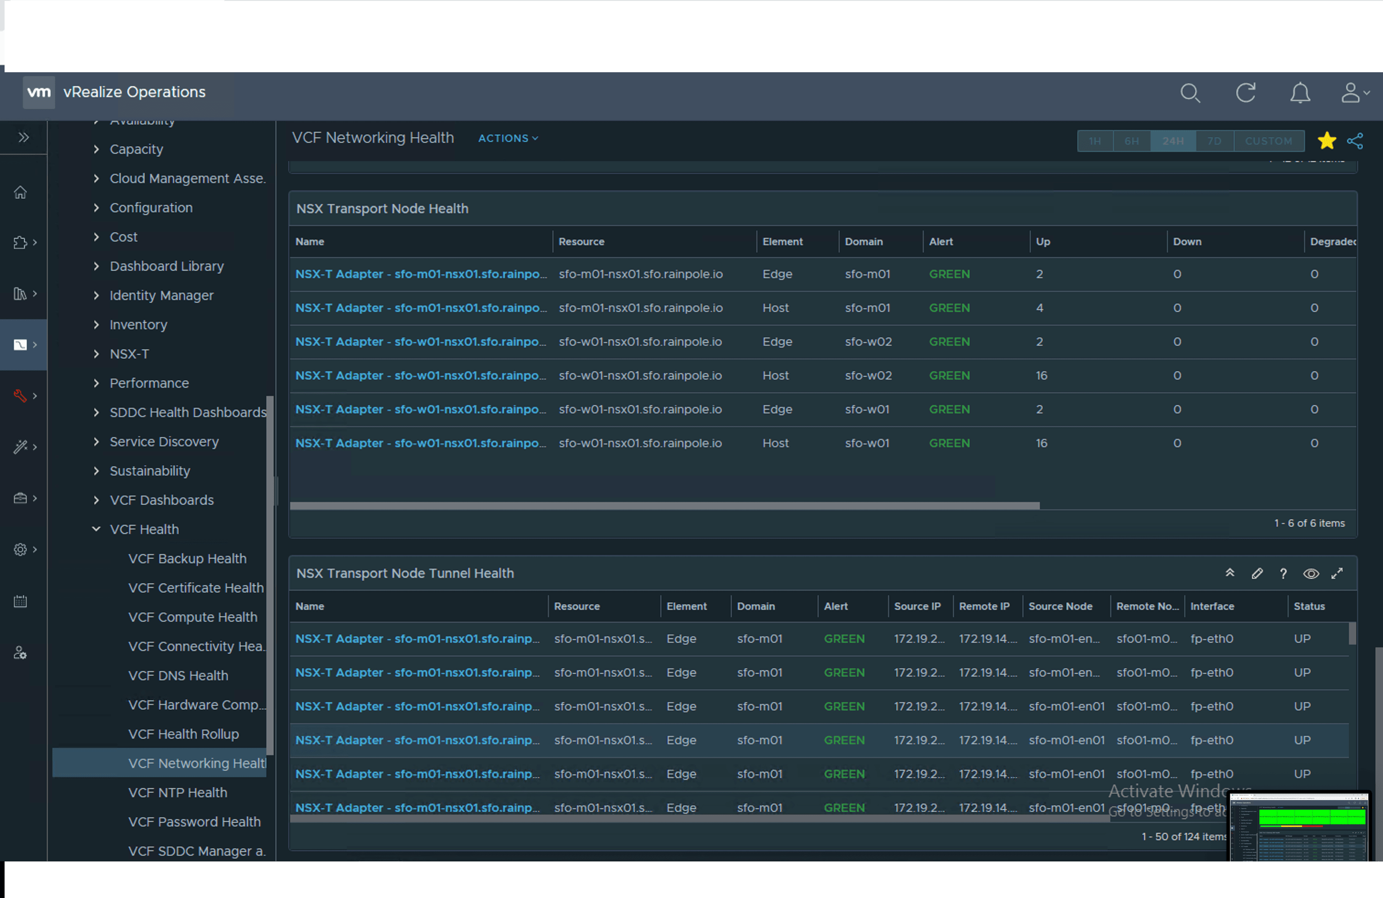The height and width of the screenshot is (898, 1383).
Task: Select the 24H time range
Action: (x=1173, y=141)
